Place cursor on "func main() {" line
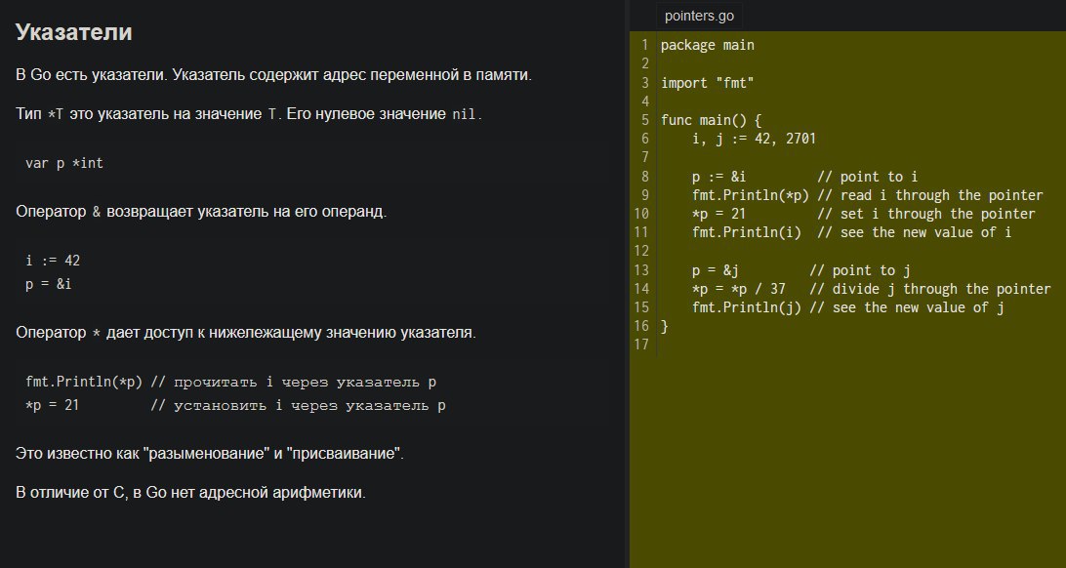The width and height of the screenshot is (1066, 568). (x=711, y=120)
